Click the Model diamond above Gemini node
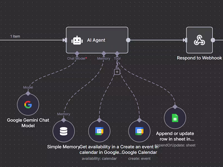223x167 pixels. pos(28,94)
